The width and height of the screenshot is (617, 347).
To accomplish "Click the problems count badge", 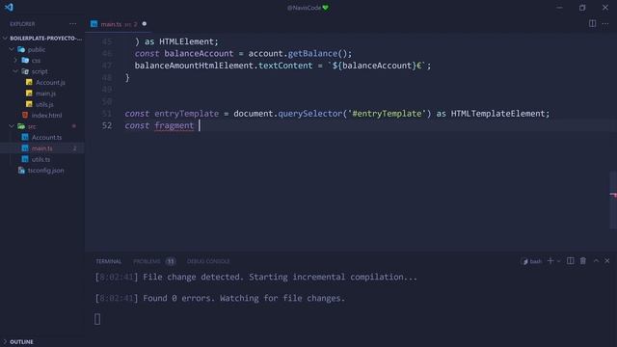I will [171, 261].
